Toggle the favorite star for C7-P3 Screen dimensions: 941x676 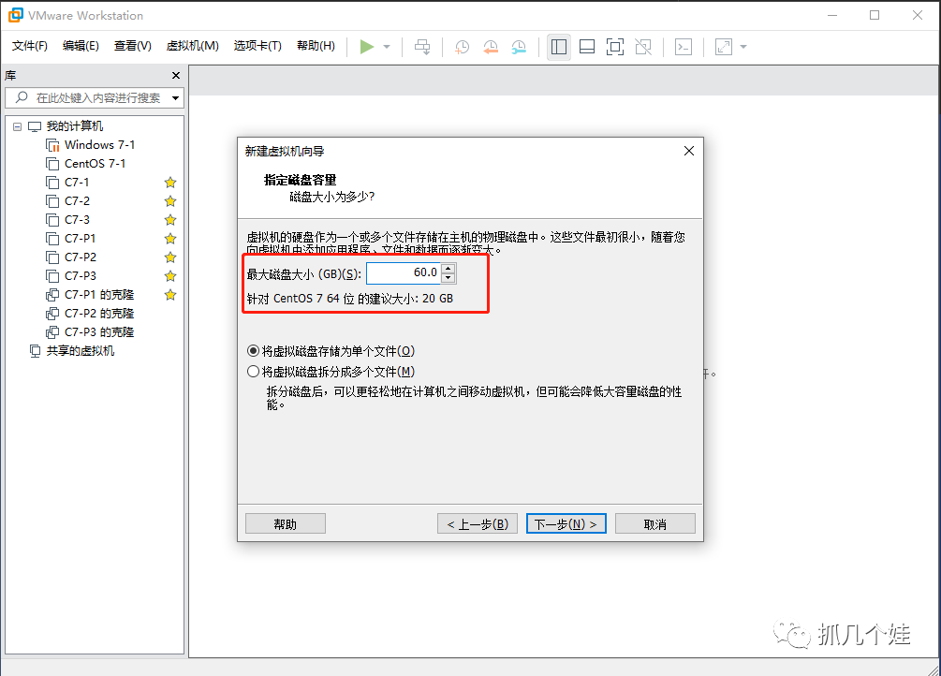(x=170, y=276)
